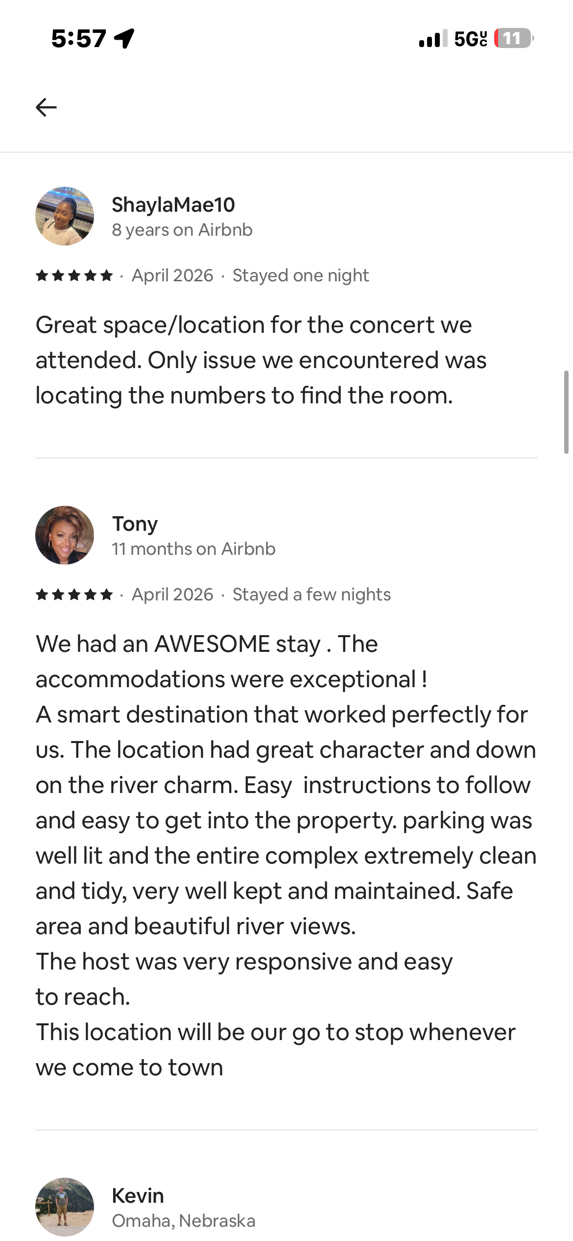Viewport: 573px width, 1241px height.
Task: Click Tony's five-star rating
Action: click(74, 595)
